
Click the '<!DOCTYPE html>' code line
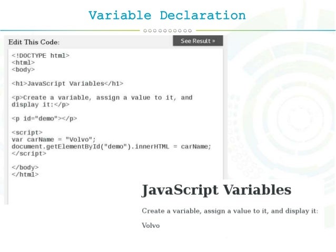point(41,56)
